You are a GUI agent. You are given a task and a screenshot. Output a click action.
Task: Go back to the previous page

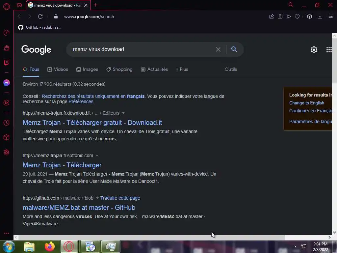[x=19, y=16]
